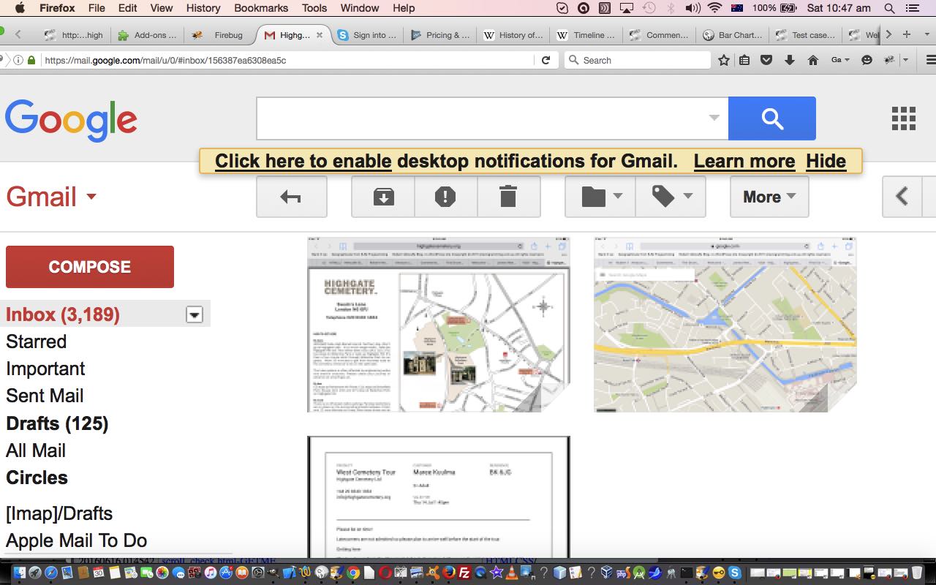936x585 pixels.
Task: Open Learn more notification link
Action: (x=744, y=161)
